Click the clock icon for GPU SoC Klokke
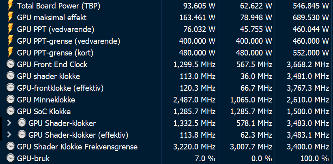This screenshot has width=333, height=164. point(11,111)
